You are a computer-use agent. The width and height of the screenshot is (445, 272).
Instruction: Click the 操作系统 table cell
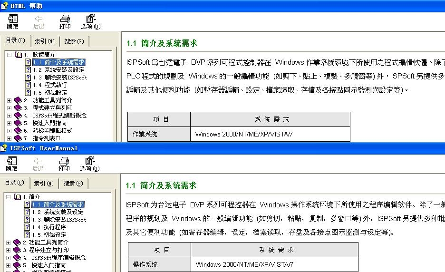(x=159, y=264)
